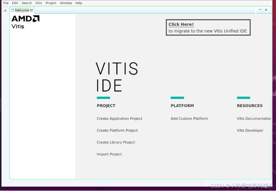The height and width of the screenshot is (191, 276).
Task: Click the 'to migrate to the new Vitis Unified IDE' text
Action: pyautogui.click(x=207, y=31)
